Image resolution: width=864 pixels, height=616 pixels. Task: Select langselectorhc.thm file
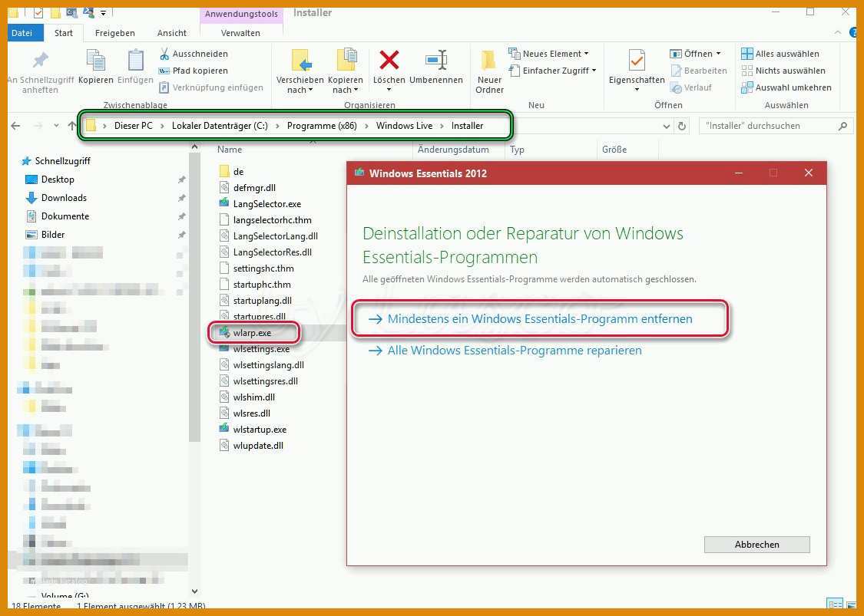(272, 220)
